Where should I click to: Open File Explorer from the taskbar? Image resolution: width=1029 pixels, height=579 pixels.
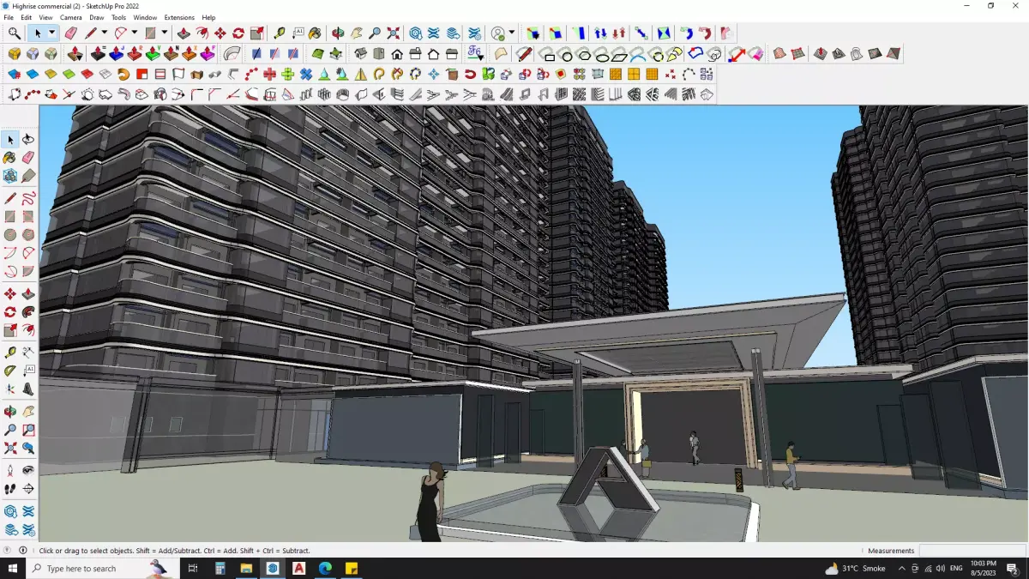tap(246, 569)
